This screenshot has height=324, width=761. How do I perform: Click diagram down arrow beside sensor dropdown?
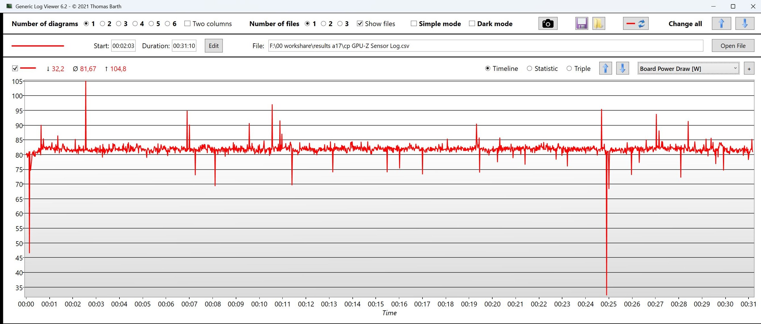click(622, 69)
